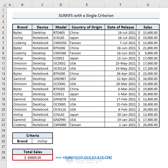Click the Device header cell

coord(42,27)
